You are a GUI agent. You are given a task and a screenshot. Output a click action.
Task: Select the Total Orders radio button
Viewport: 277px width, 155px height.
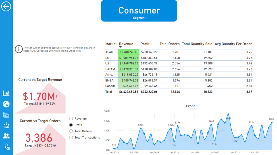pyautogui.click(x=71, y=131)
